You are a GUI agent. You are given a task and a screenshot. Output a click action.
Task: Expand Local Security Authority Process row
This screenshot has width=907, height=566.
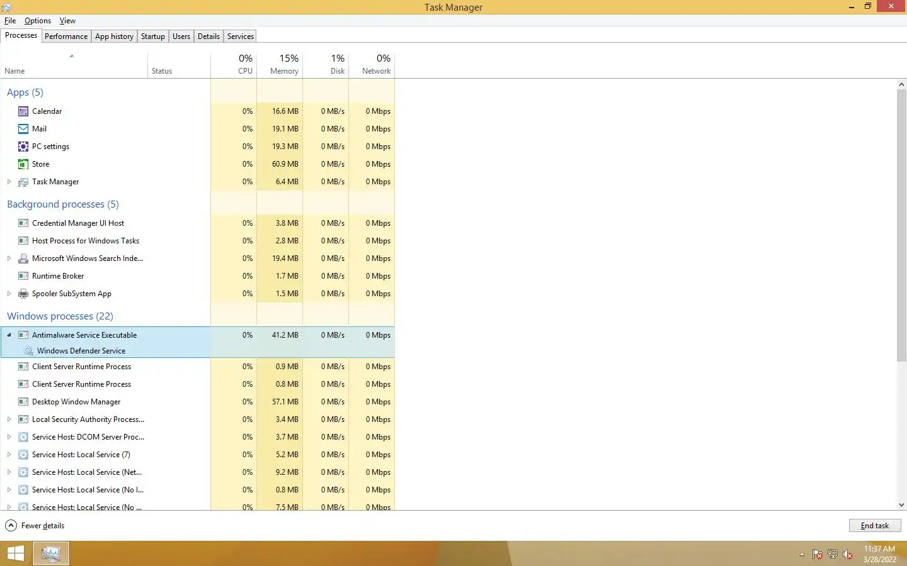point(9,419)
